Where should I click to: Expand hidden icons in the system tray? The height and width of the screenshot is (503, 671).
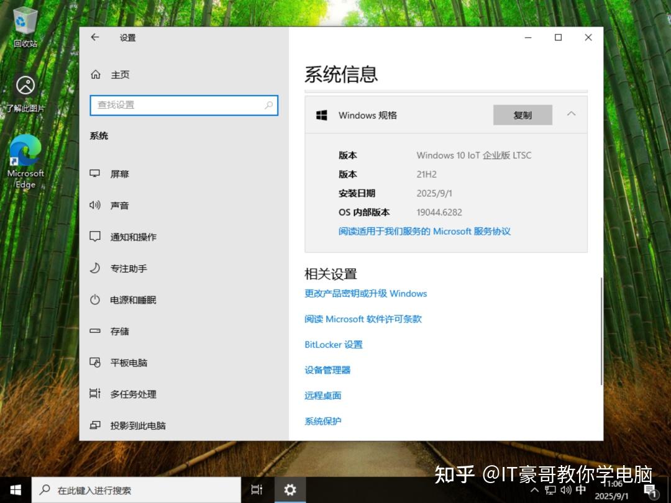(534, 490)
